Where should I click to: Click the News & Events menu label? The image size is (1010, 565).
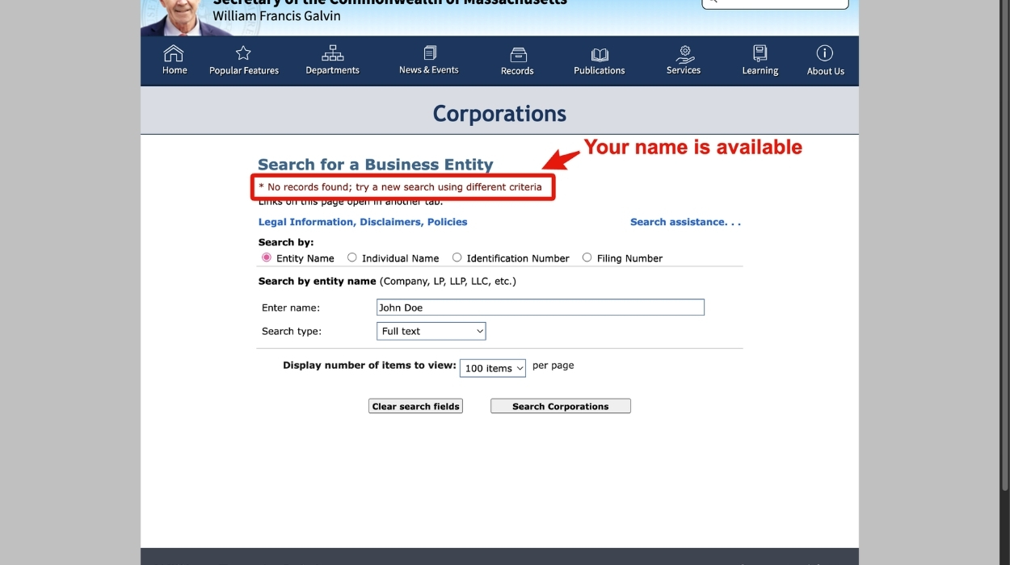(429, 70)
